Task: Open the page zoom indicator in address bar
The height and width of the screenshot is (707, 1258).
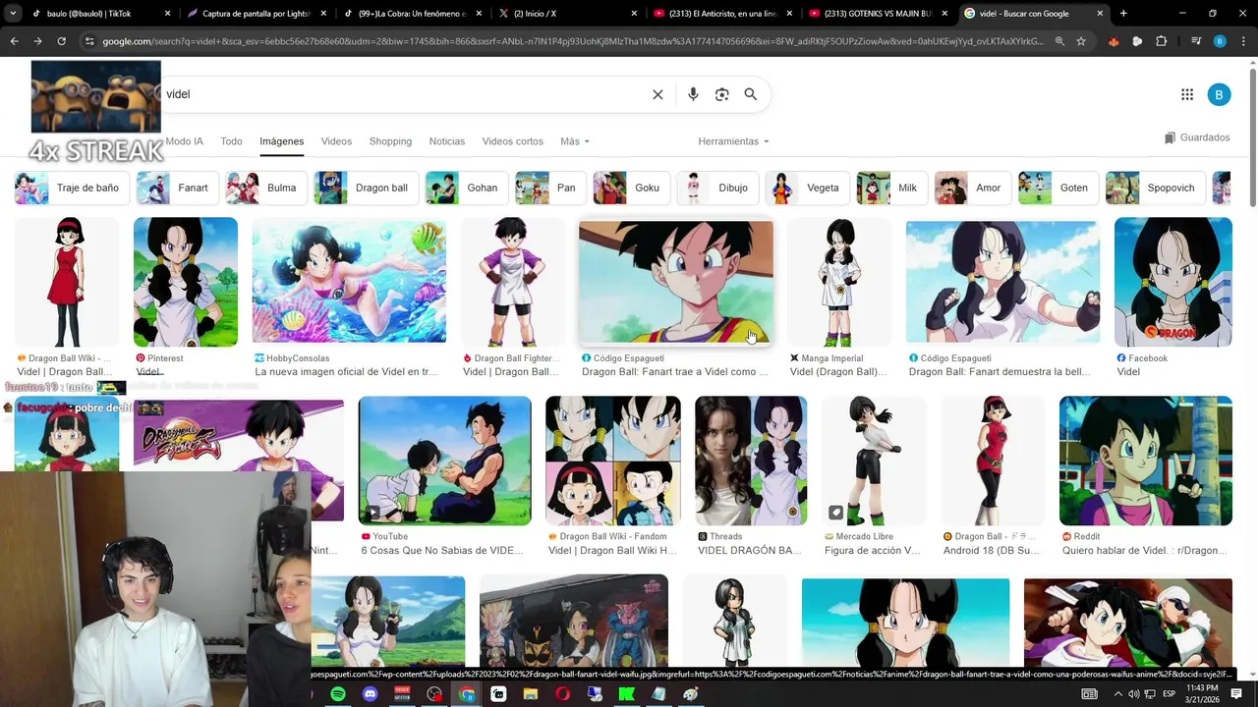Action: tap(1059, 41)
